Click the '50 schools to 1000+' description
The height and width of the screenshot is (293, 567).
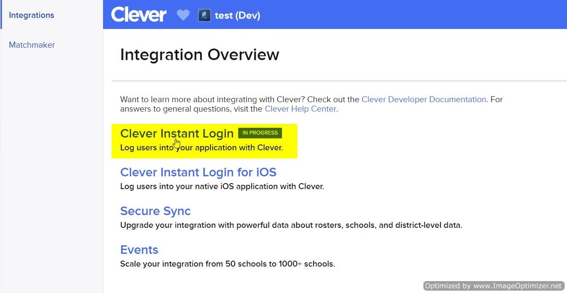227,264
